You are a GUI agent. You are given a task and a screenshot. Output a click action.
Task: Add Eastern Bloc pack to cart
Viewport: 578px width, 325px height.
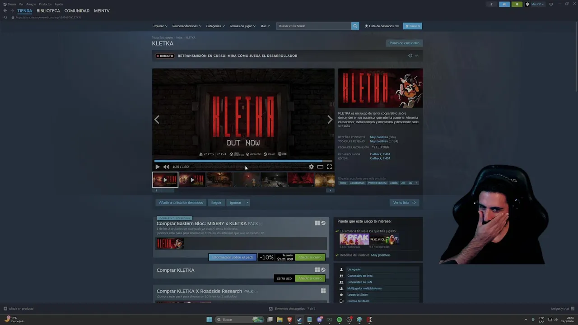pyautogui.click(x=310, y=257)
